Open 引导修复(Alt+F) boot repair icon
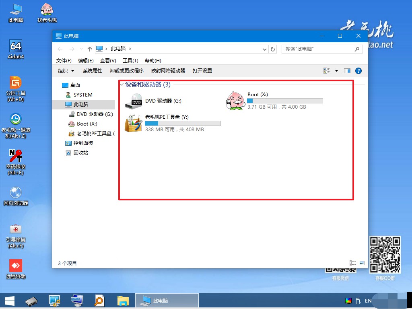Viewport: 412px width, 309px height. tap(16, 236)
